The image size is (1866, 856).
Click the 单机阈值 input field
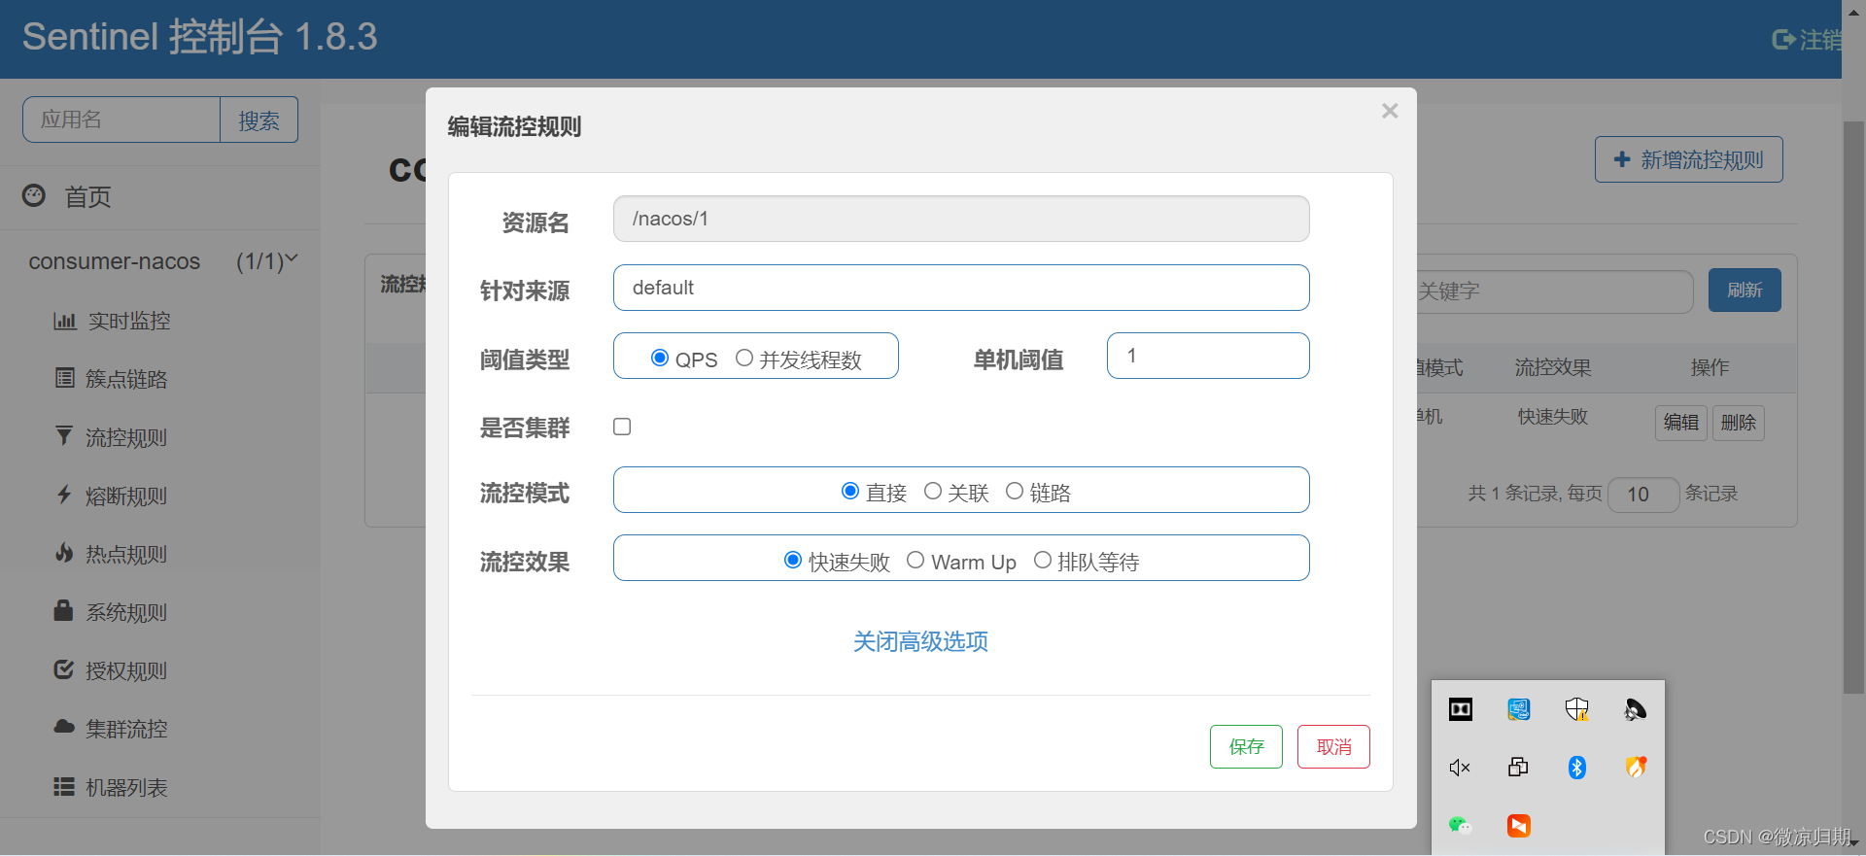pos(1208,356)
